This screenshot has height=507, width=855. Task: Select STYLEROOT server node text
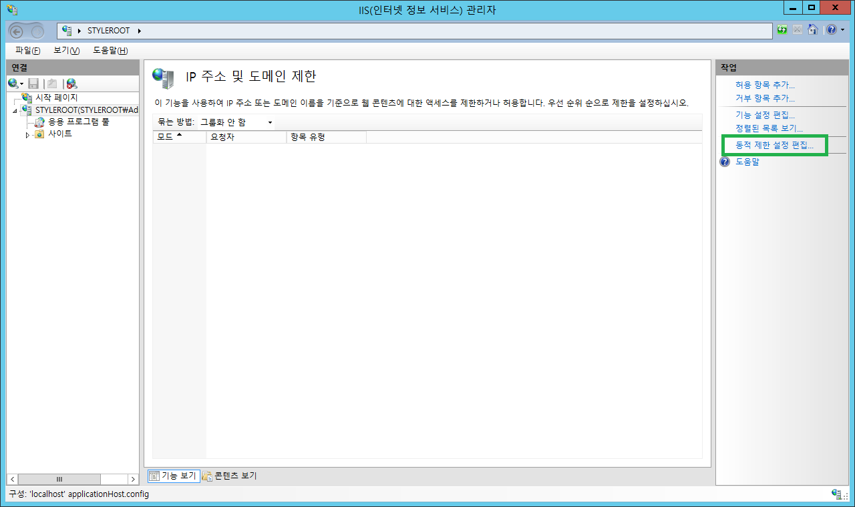click(x=87, y=110)
